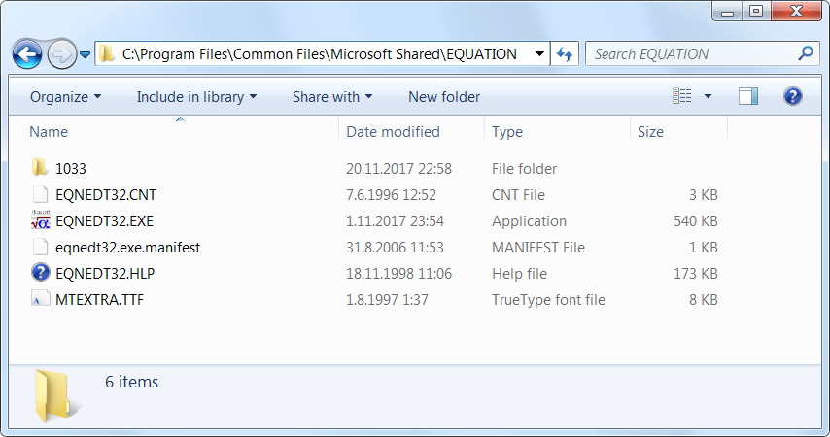
Task: Click the TrueType font file type cell
Action: pos(548,300)
